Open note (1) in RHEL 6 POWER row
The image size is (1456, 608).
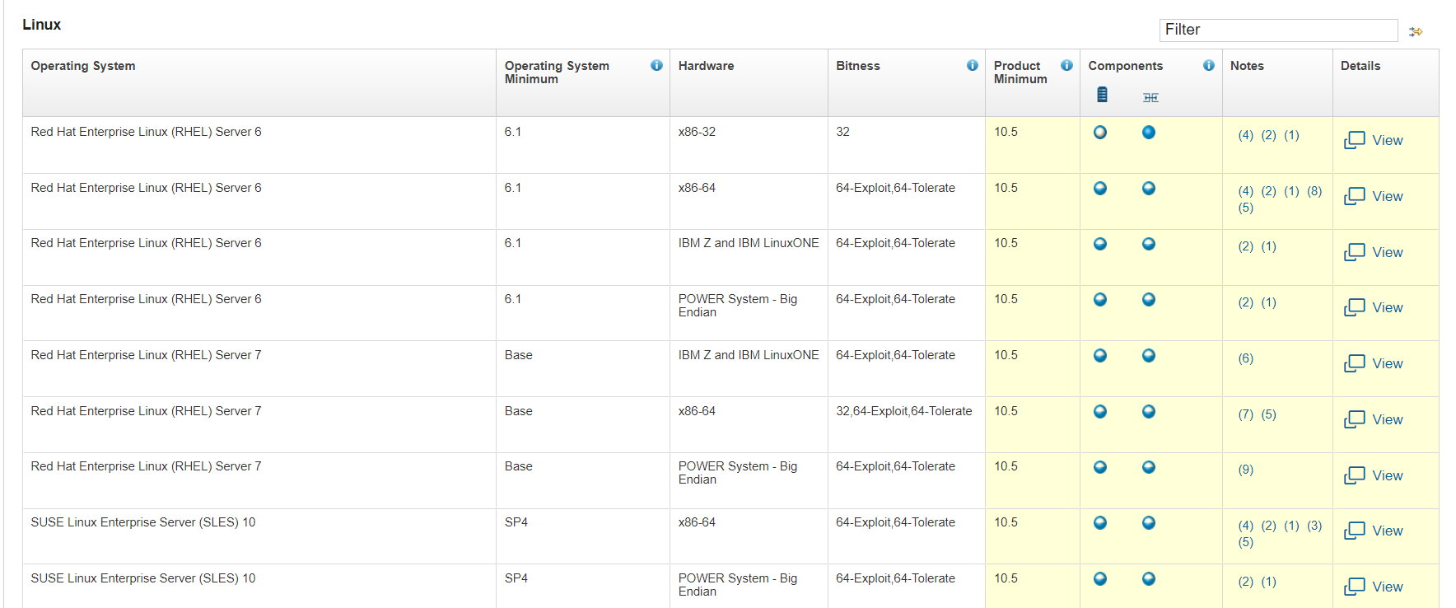tap(1269, 302)
